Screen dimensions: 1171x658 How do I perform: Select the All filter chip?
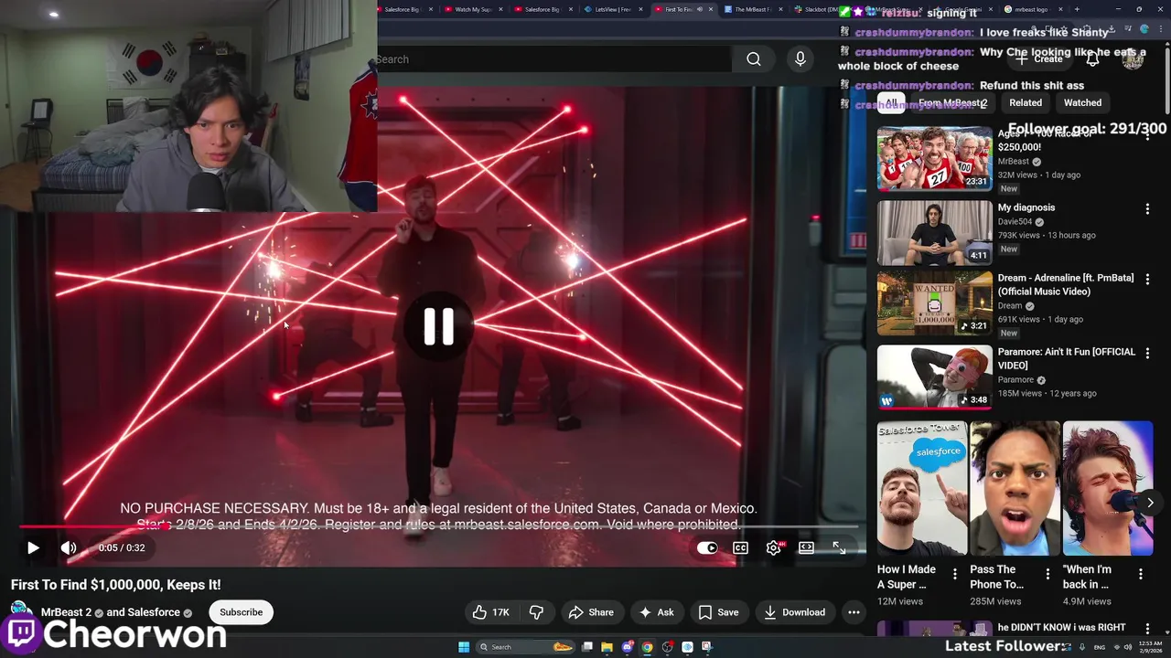click(890, 102)
